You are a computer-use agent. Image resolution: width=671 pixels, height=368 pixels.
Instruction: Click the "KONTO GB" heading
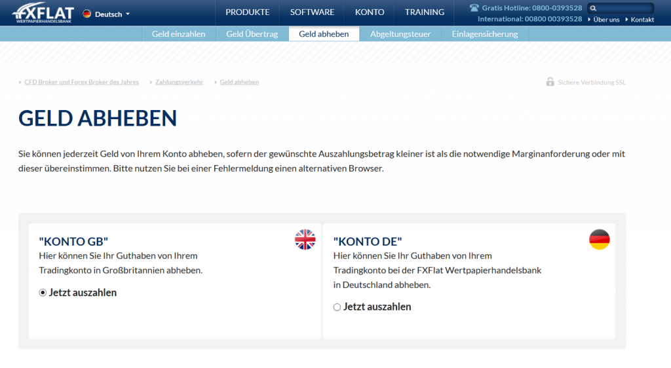[73, 242]
